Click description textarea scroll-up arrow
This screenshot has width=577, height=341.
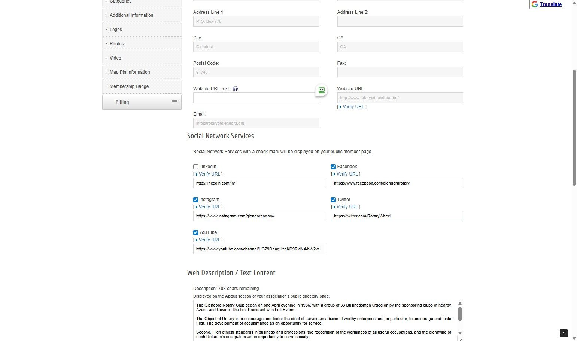(460, 304)
